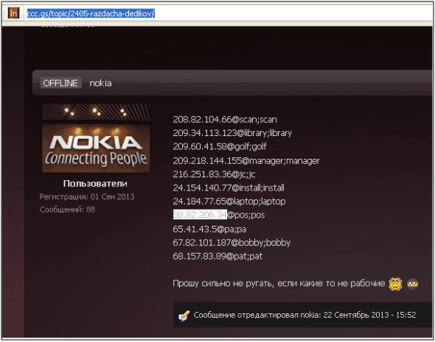Click the Регистрация: 01 Сен 2013 text

coord(87,196)
